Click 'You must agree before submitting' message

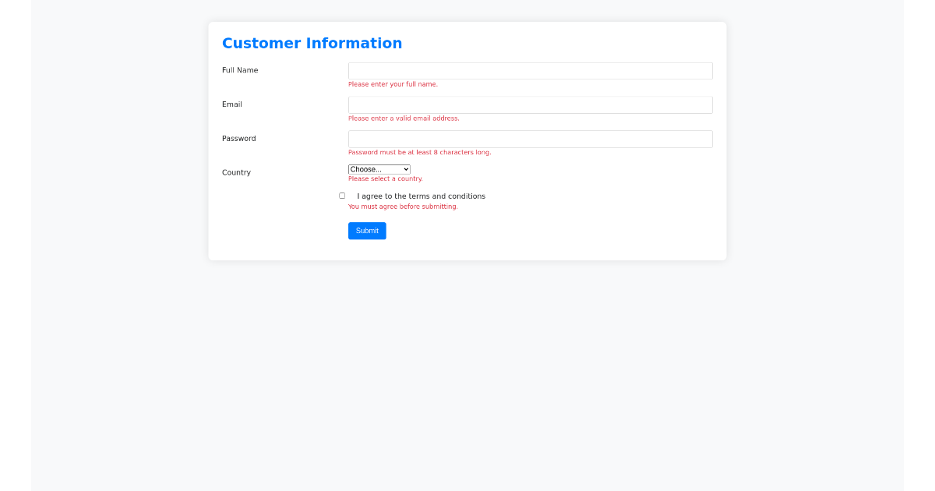click(x=403, y=207)
